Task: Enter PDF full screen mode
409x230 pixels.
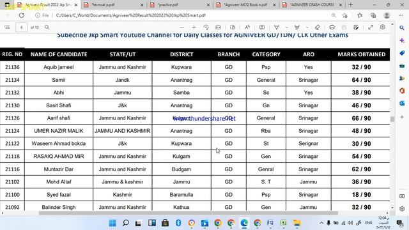Action: click(x=371, y=27)
